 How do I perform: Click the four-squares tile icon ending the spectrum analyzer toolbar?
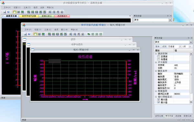(x=101, y=34)
